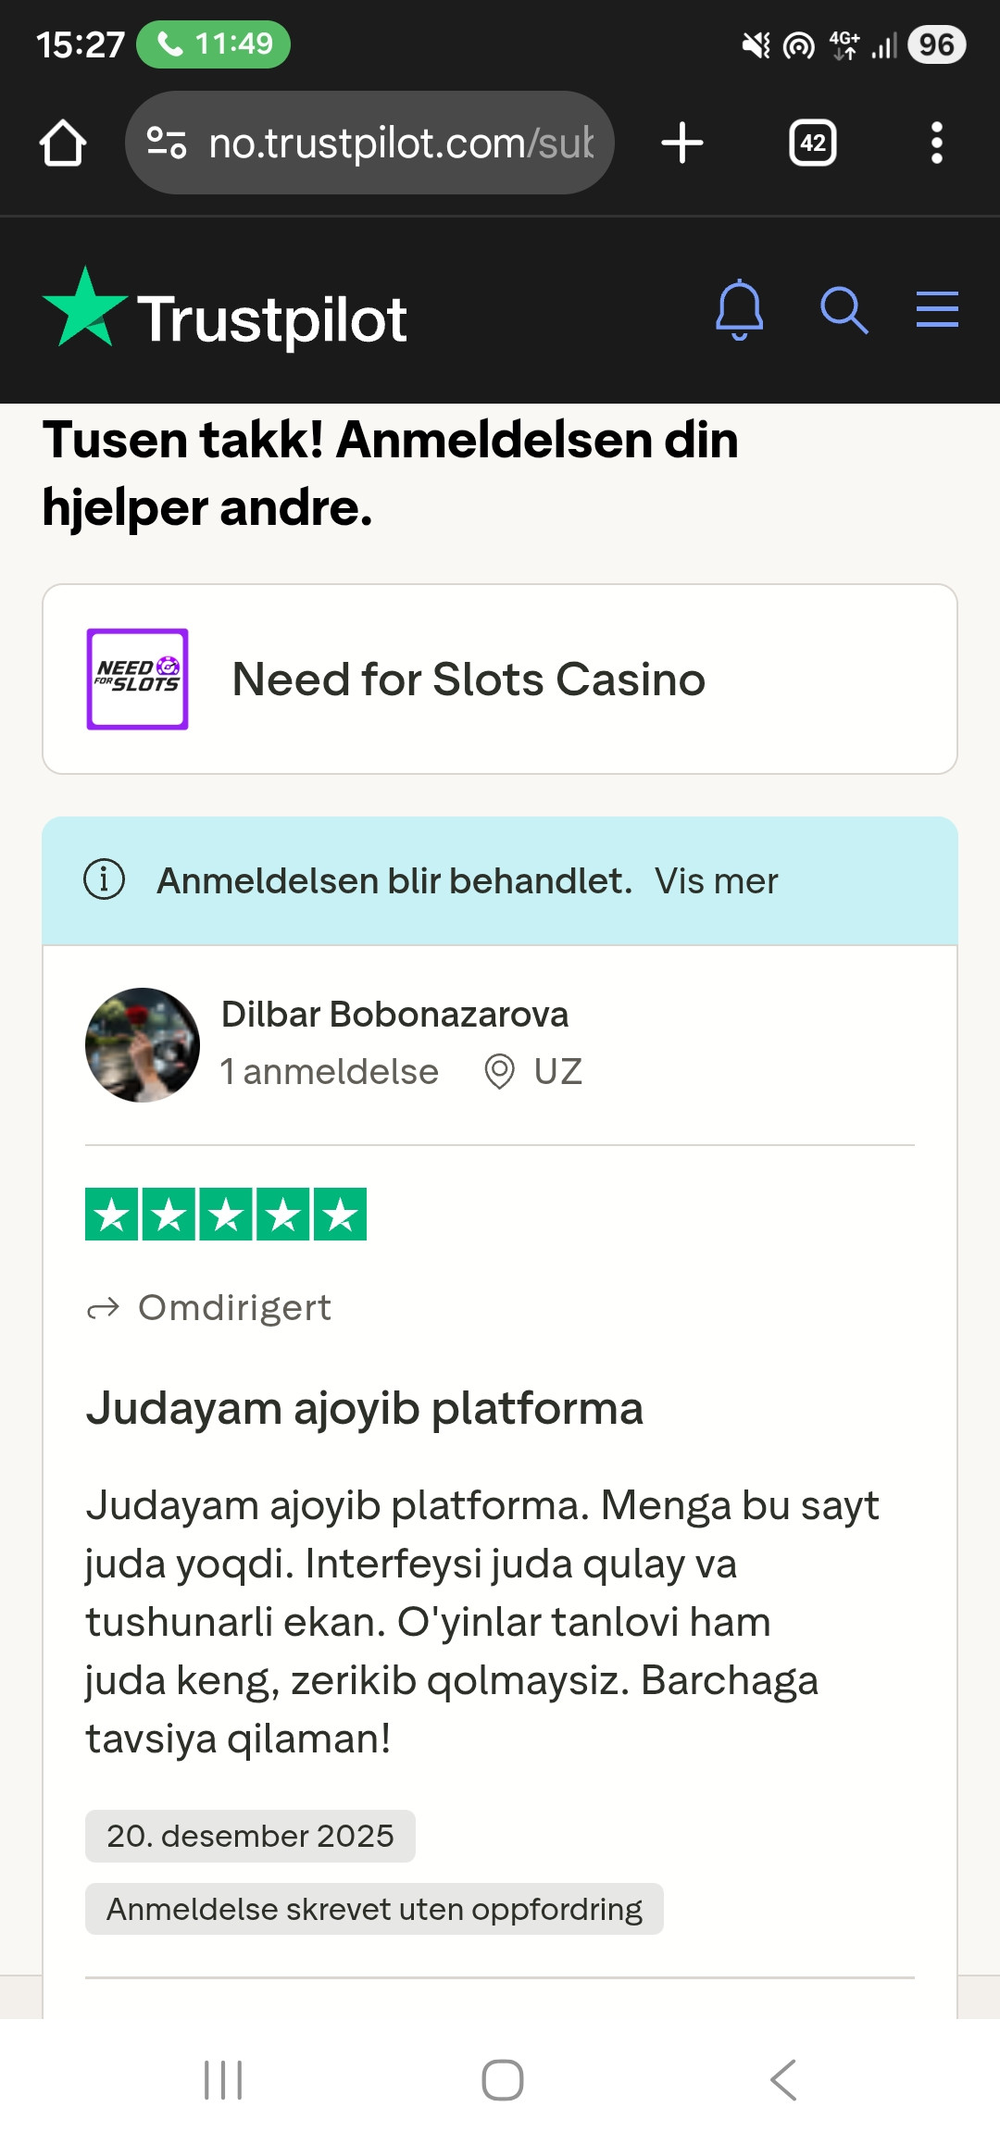Open the site settings icon in address bar
Screen dimensions: 1000x2144
168,143
